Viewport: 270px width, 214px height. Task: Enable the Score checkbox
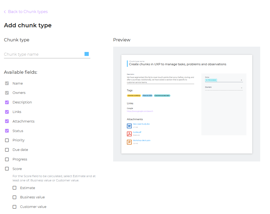pos(7,169)
